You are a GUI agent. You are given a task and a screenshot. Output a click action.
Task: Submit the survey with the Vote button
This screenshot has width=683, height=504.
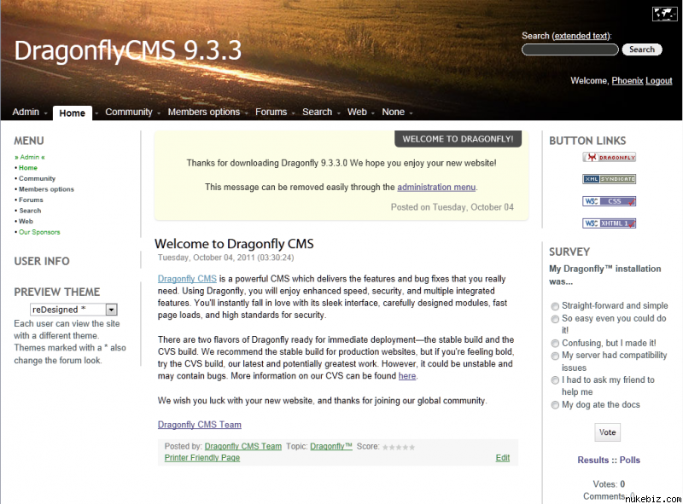tap(607, 432)
